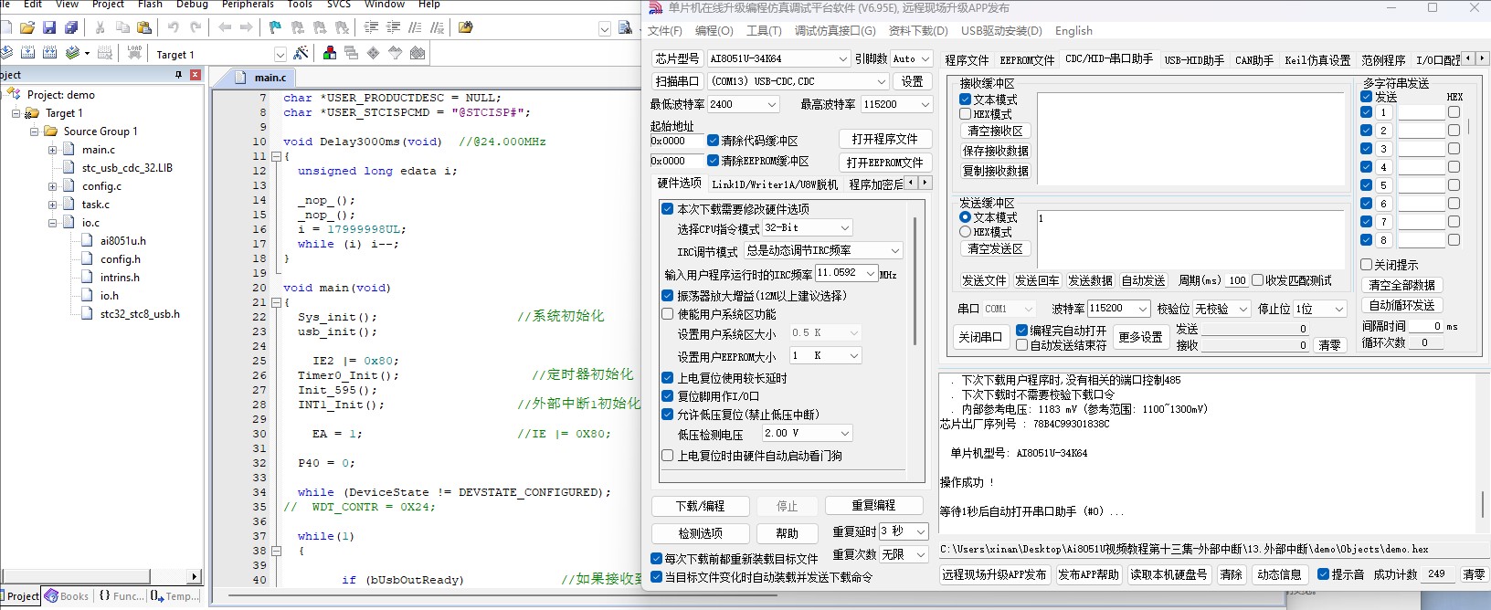Click the 周期(ms) 100 input field
The height and width of the screenshot is (610, 1491).
click(x=1237, y=280)
